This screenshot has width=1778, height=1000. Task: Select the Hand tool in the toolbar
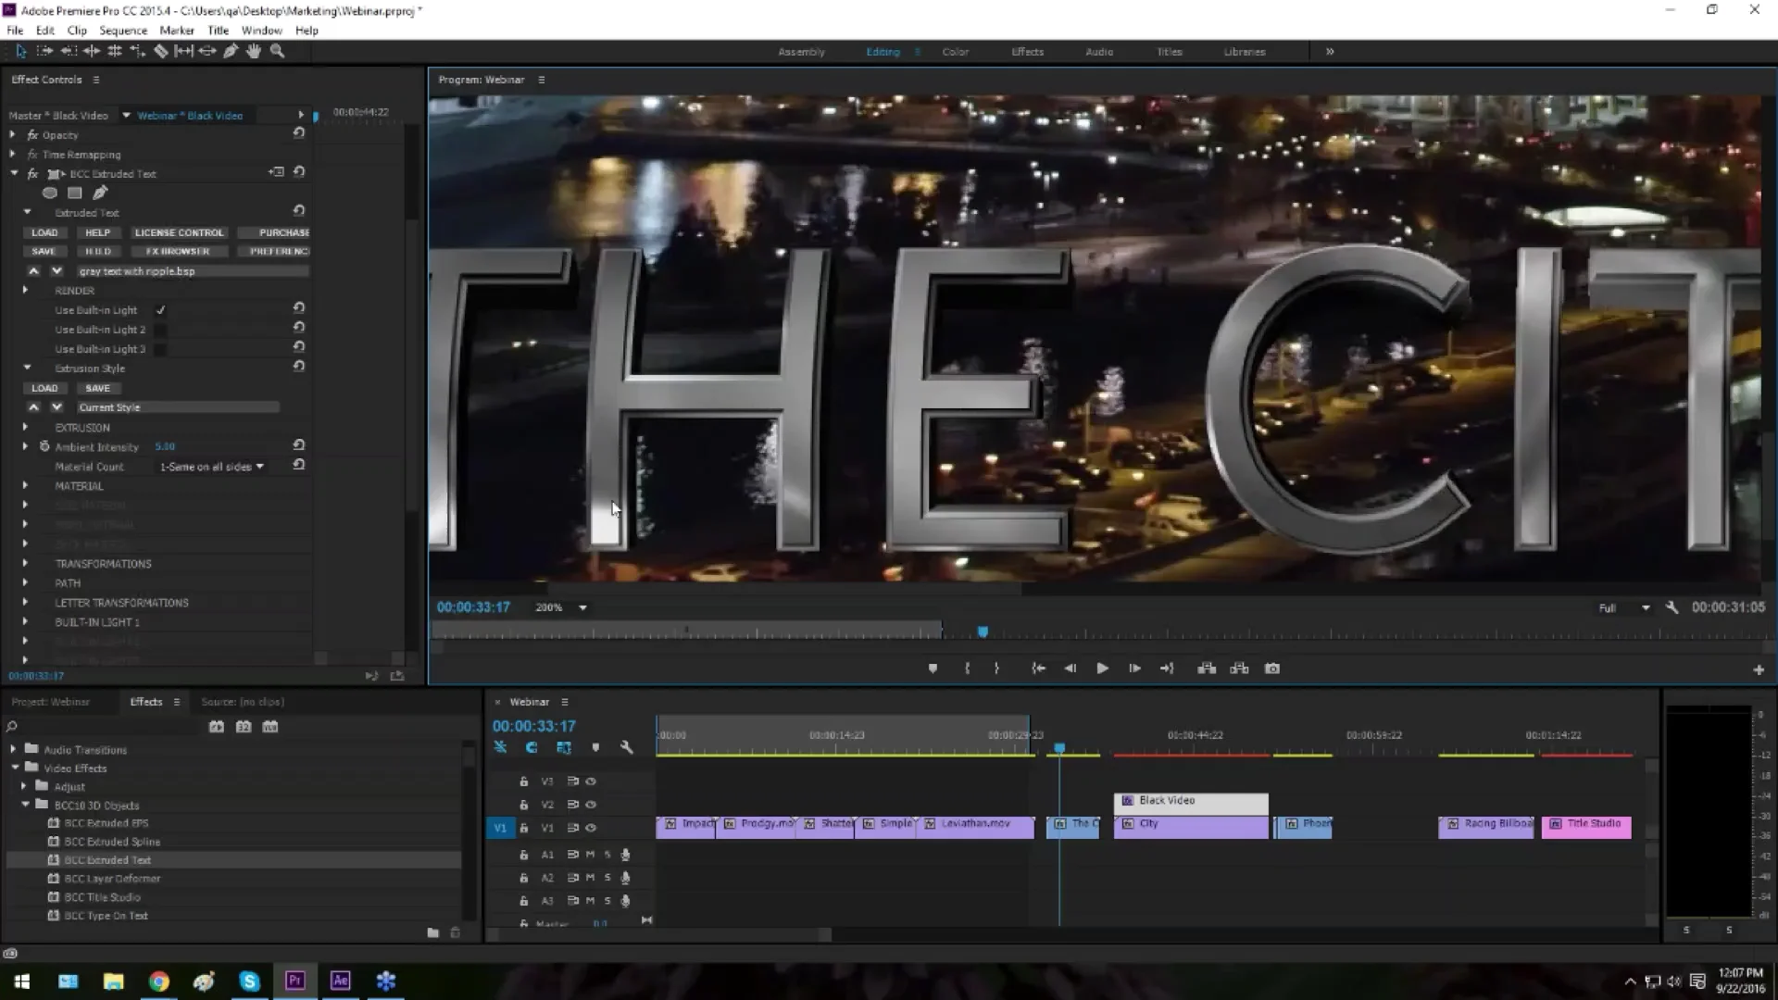click(253, 51)
